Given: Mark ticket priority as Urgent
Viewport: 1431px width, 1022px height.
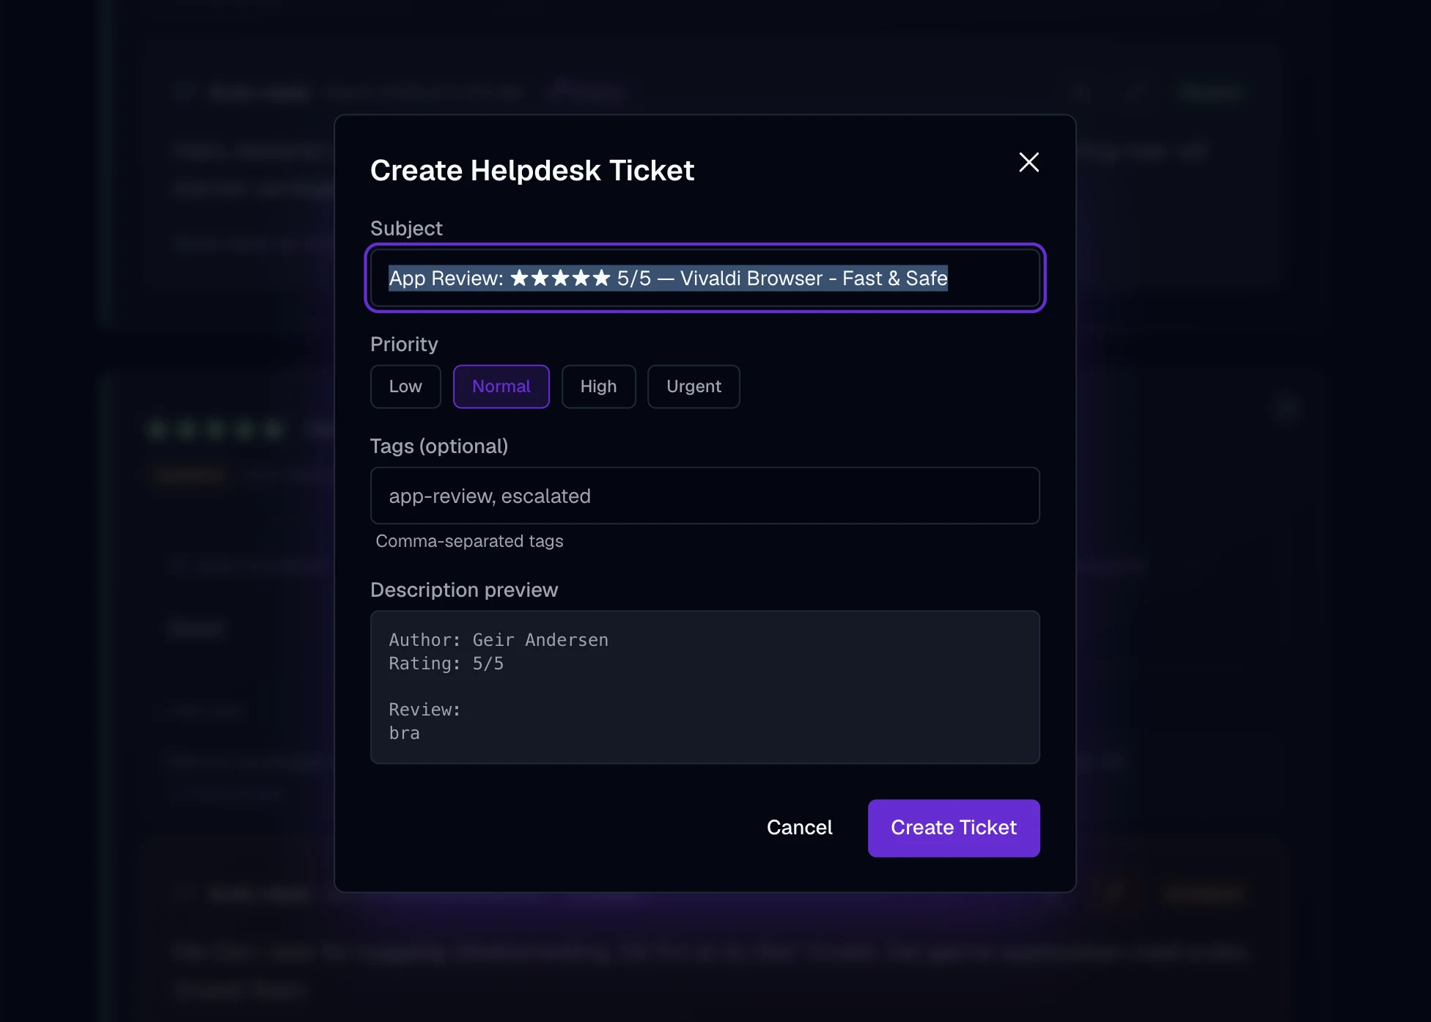Looking at the screenshot, I should pyautogui.click(x=694, y=386).
